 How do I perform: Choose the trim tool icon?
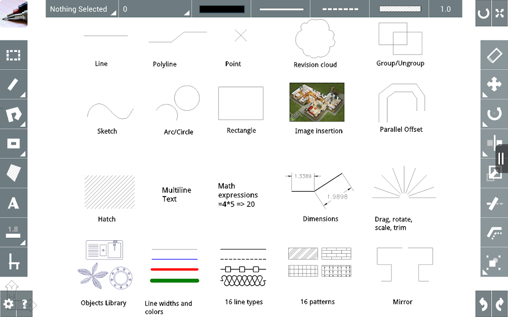pos(494,203)
